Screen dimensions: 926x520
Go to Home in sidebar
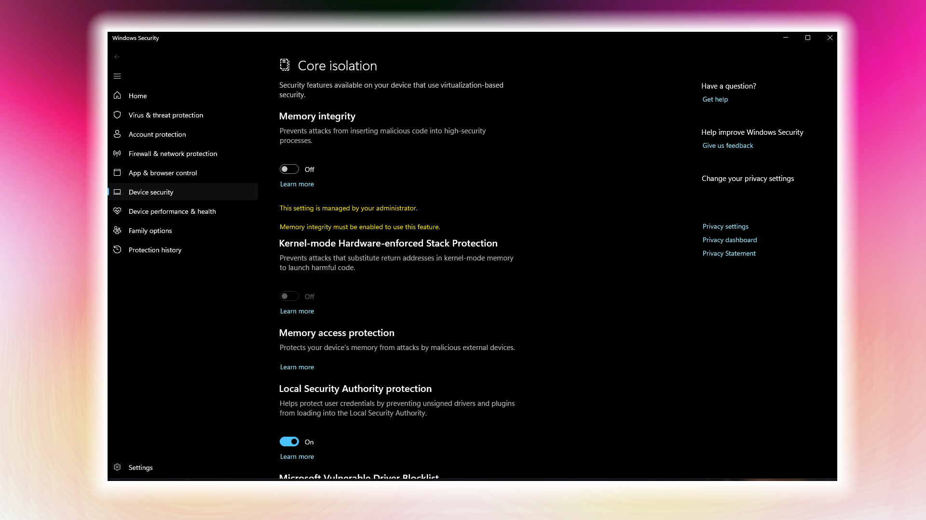[183, 95]
